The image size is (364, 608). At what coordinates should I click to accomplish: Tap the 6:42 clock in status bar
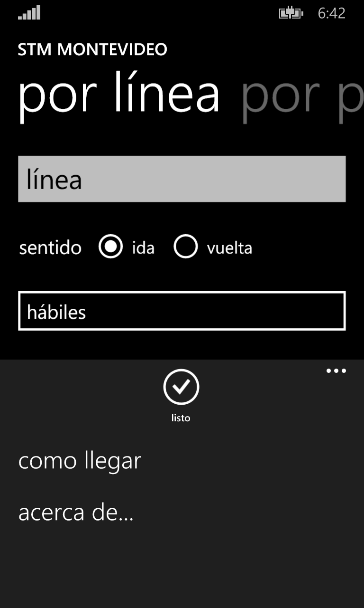point(331,13)
